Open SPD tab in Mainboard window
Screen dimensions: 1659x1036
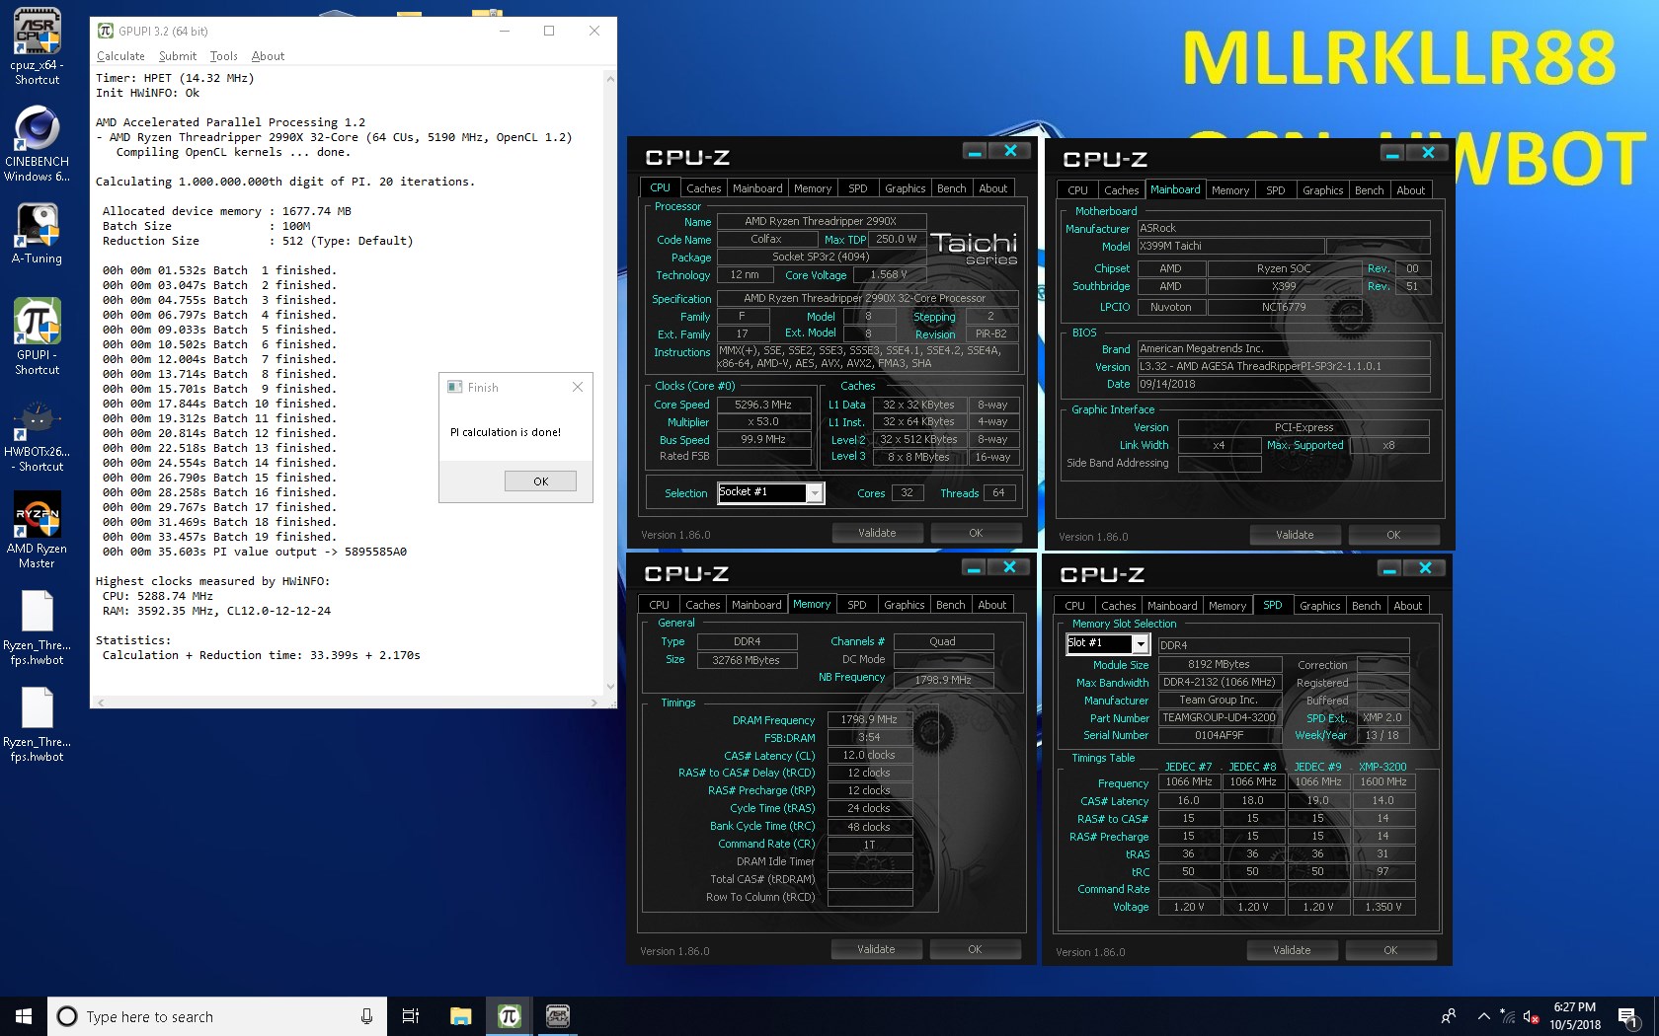pyautogui.click(x=1276, y=190)
